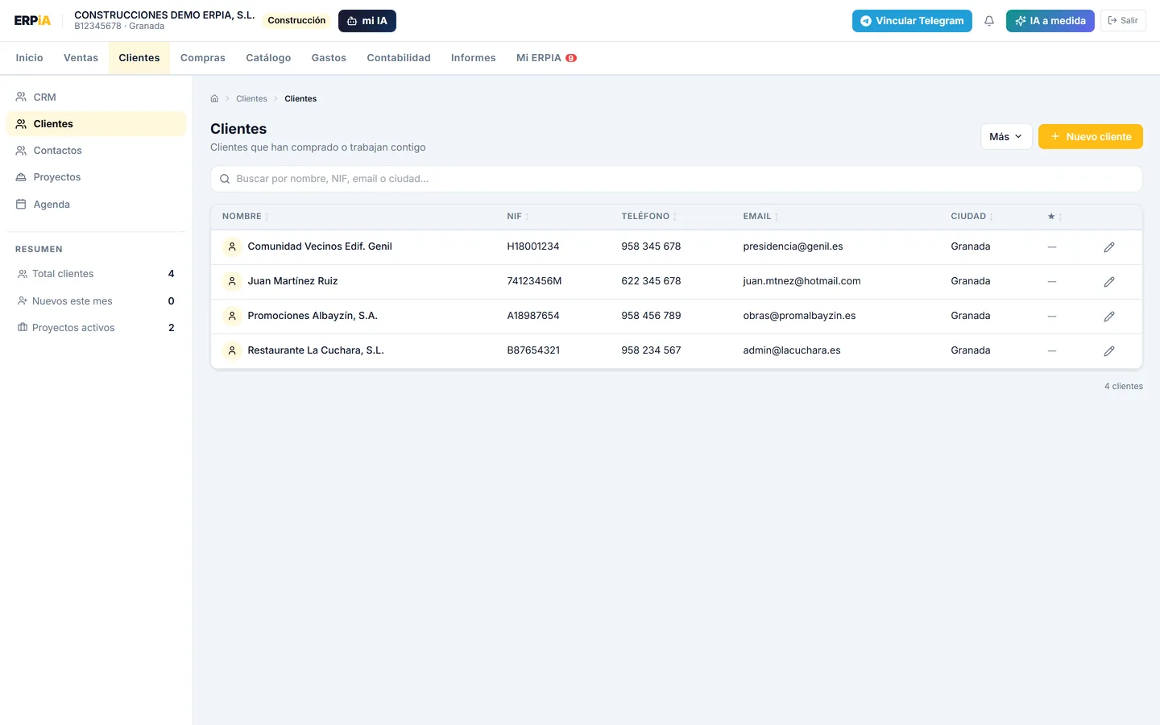
Task: Open the mi IA button
Action: tap(367, 21)
